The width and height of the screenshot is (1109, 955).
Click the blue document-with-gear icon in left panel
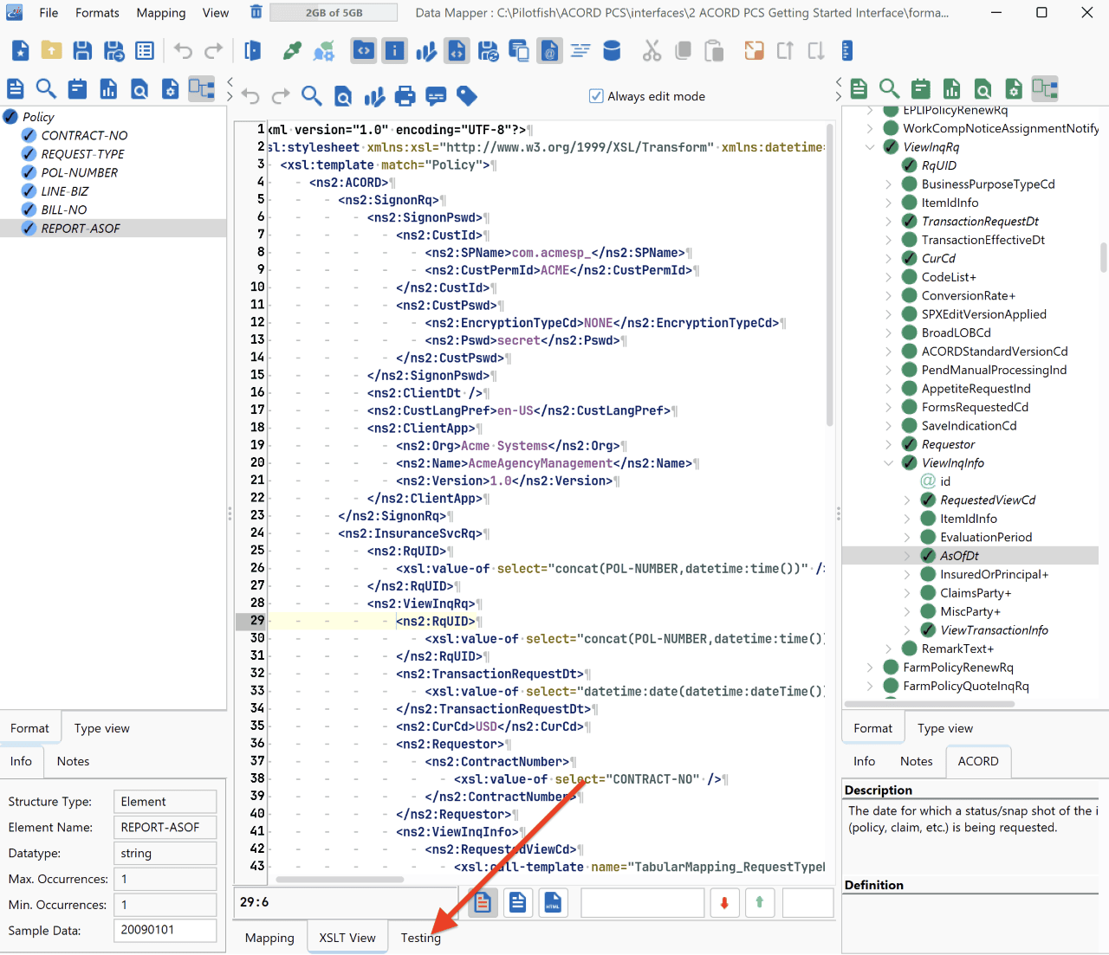[x=171, y=88]
